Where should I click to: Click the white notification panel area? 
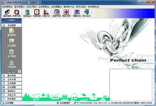coord(132,85)
